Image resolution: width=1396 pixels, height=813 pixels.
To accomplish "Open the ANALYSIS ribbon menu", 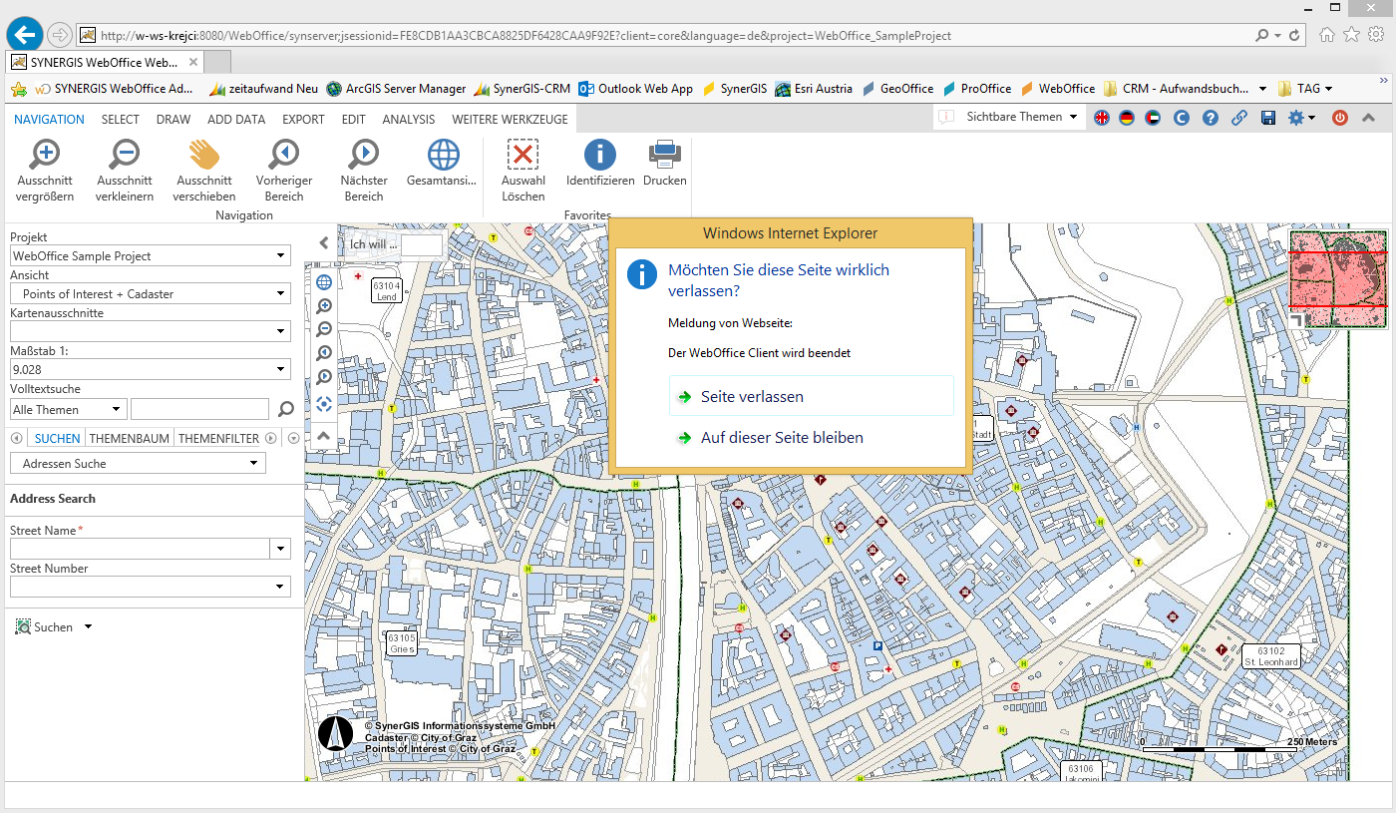I will 408,119.
